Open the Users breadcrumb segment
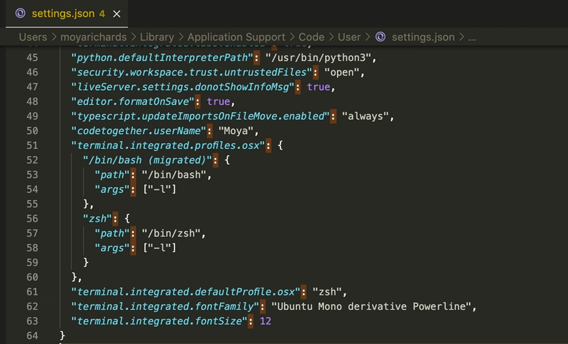Screen dimensions: 568x344 (x=33, y=37)
